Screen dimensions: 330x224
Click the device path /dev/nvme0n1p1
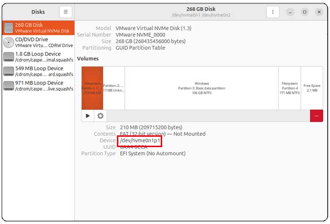click(x=140, y=141)
